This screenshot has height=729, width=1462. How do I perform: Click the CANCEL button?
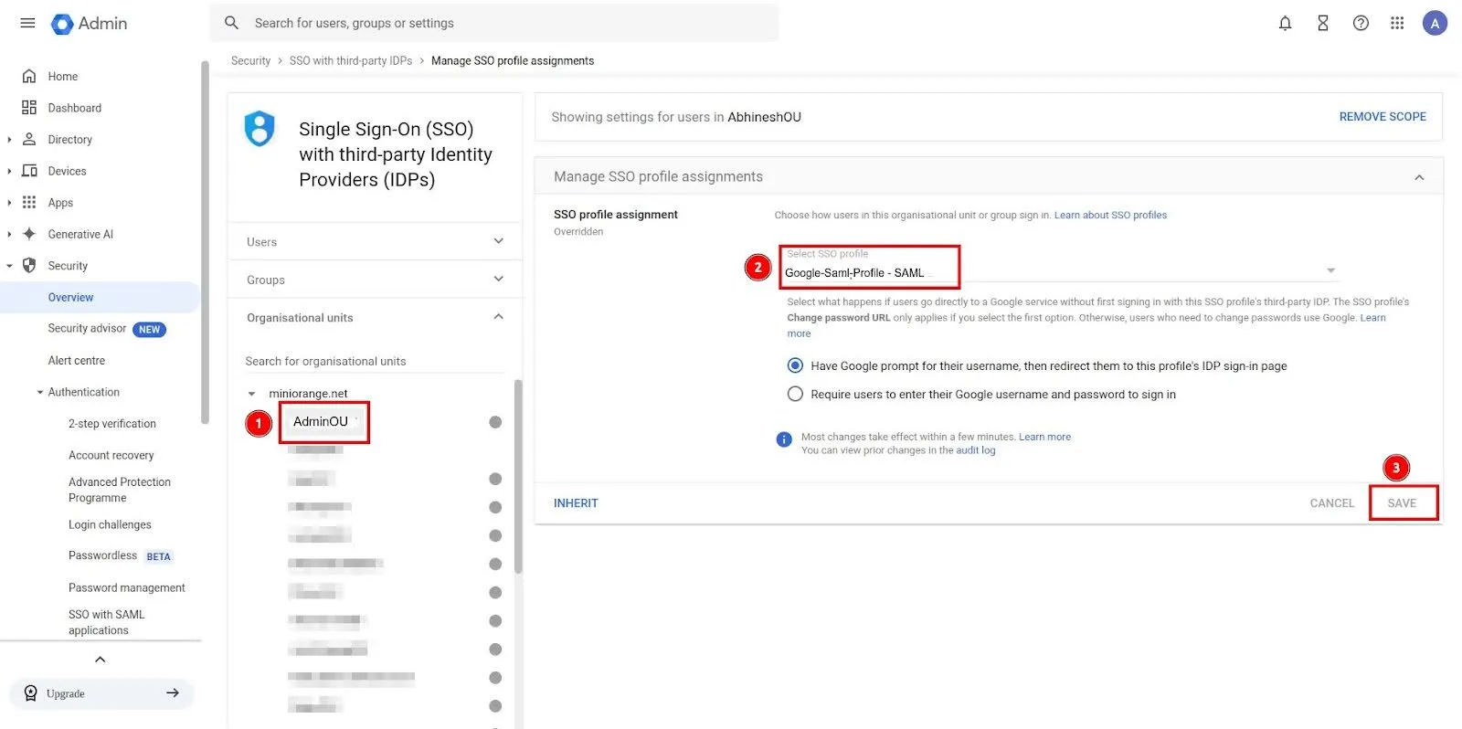pos(1331,503)
